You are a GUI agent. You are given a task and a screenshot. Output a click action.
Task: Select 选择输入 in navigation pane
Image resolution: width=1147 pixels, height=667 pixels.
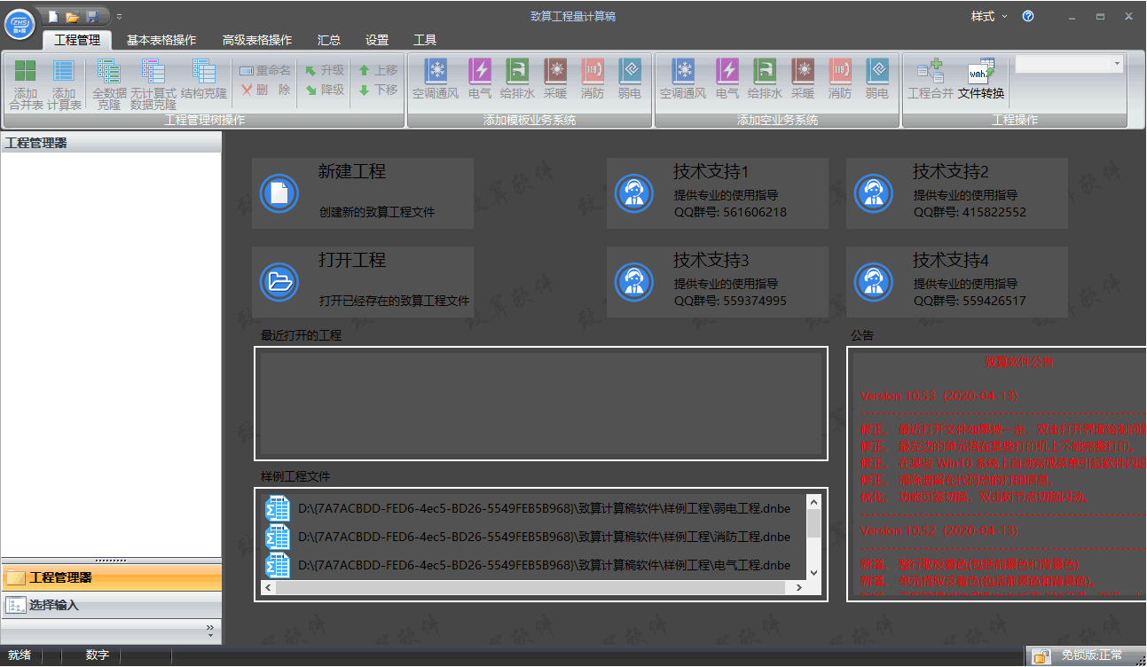(x=111, y=605)
